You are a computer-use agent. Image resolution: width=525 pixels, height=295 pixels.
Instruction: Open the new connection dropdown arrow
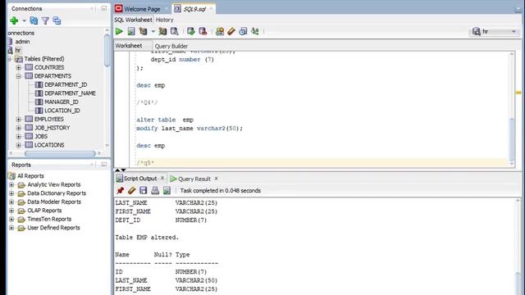pos(24,20)
